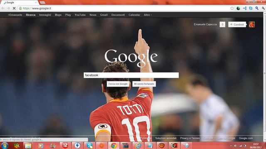Click the search box containing facebook
The width and height of the screenshot is (266, 149).
tap(131, 75)
